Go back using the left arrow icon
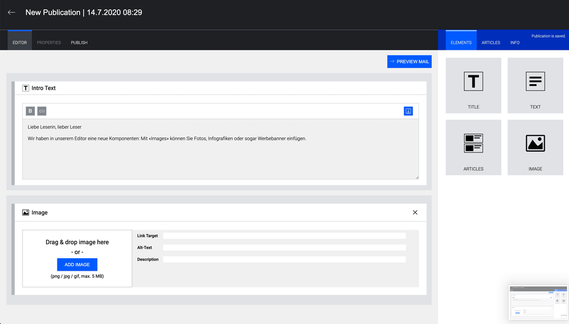This screenshot has width=569, height=324. tap(11, 12)
